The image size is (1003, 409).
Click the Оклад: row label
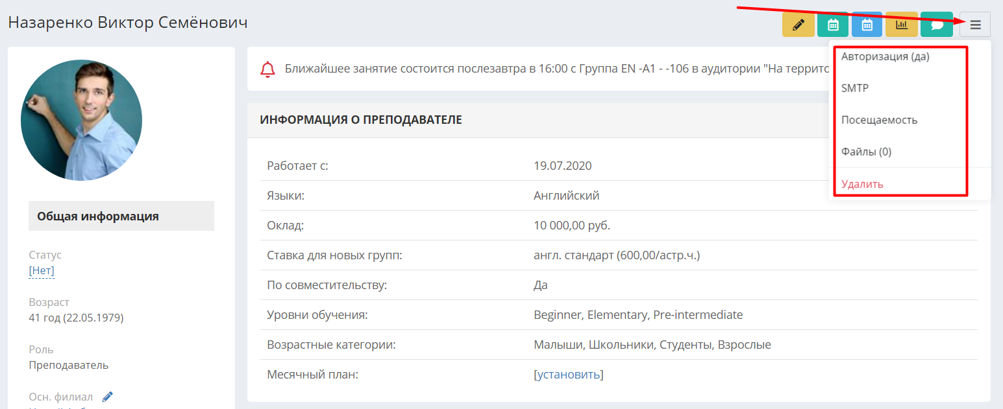tap(285, 226)
